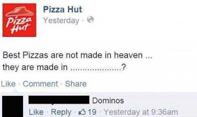Image resolution: width=197 pixels, height=117 pixels.
Task: Click the thumbs-up icon on the comment
Action: click(82, 112)
